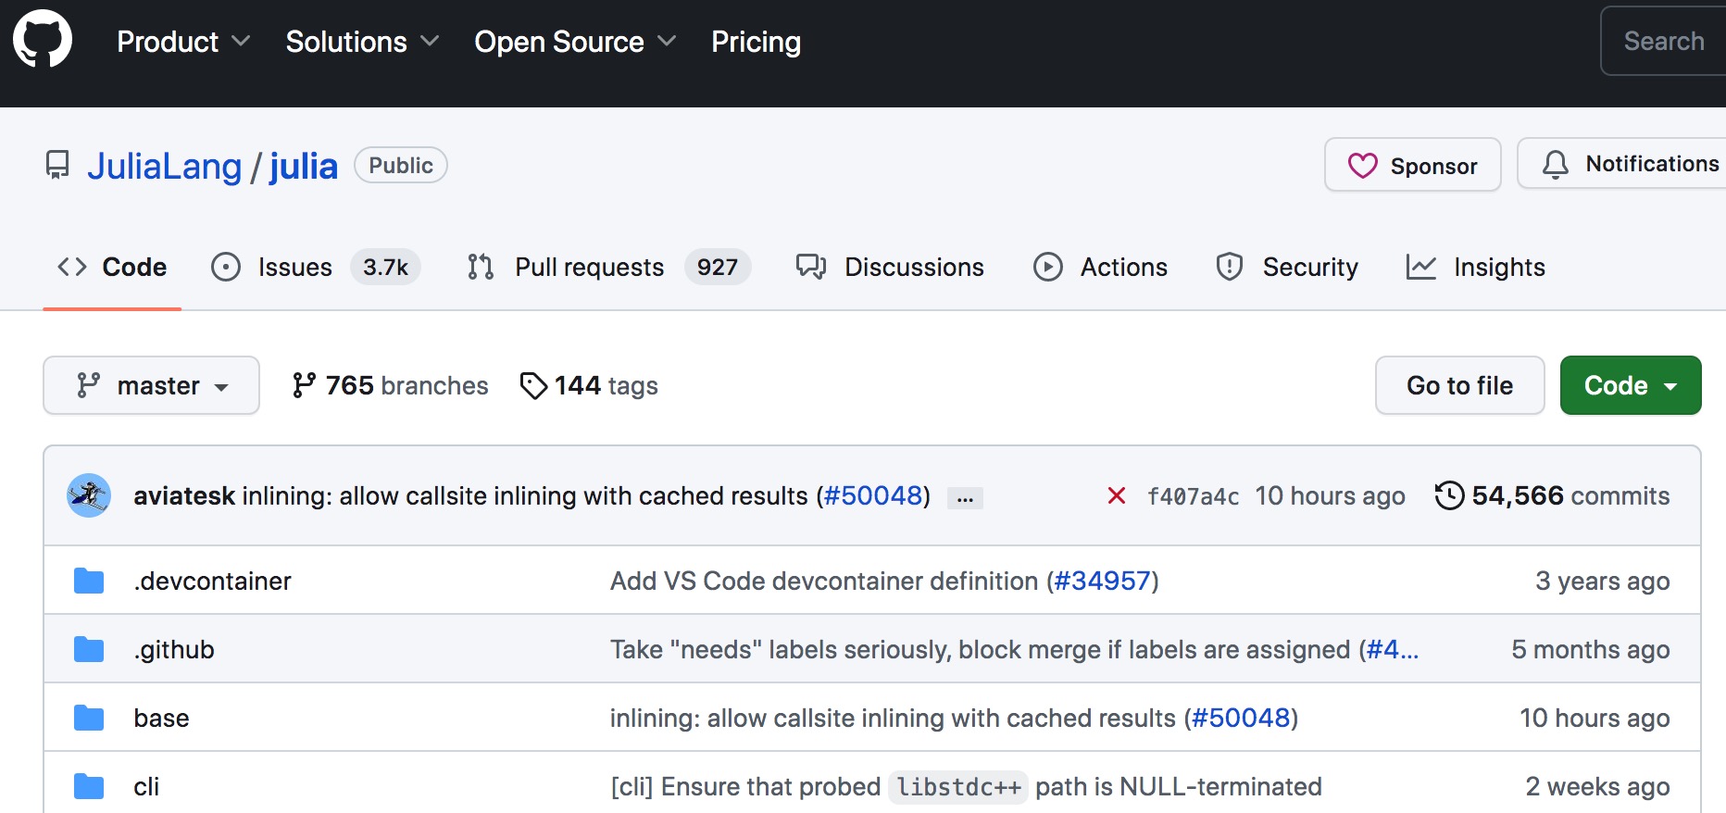Click the base folder icon
Image resolution: width=1726 pixels, height=813 pixels.
(x=89, y=718)
